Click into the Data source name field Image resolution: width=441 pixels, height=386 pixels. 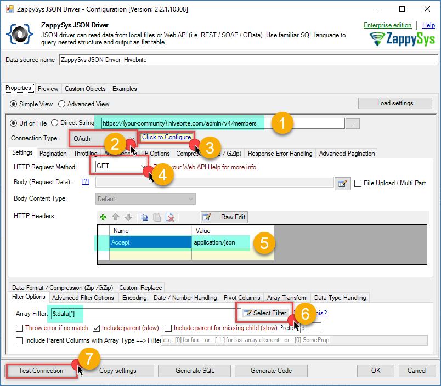[248, 60]
